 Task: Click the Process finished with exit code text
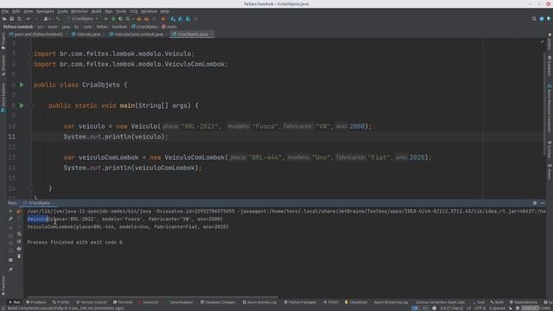pyautogui.click(x=75, y=242)
